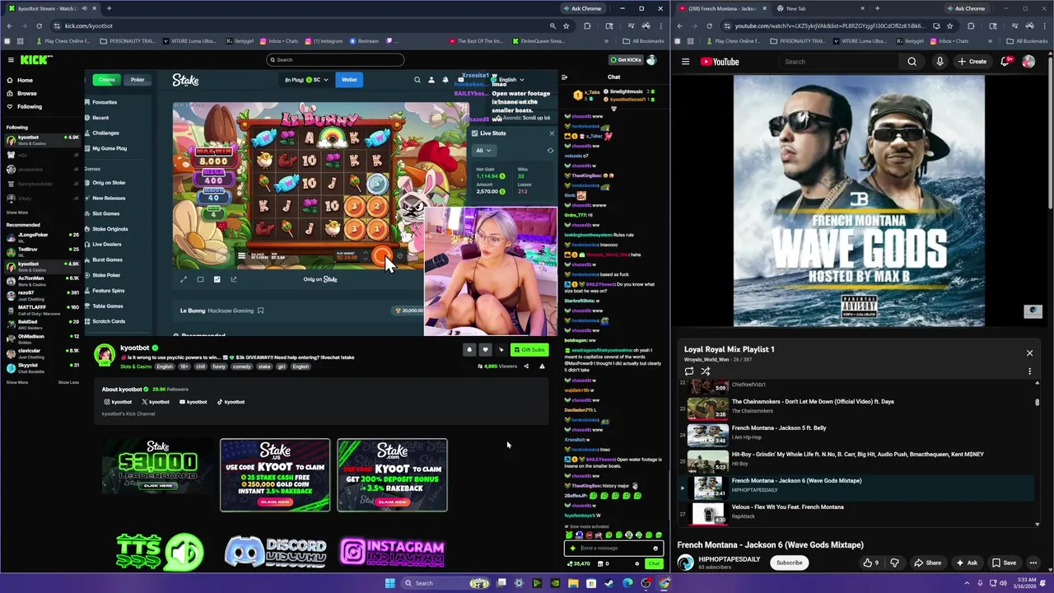Dislike the French Montana video
Screen dimensions: 1054x593
[x=893, y=563]
